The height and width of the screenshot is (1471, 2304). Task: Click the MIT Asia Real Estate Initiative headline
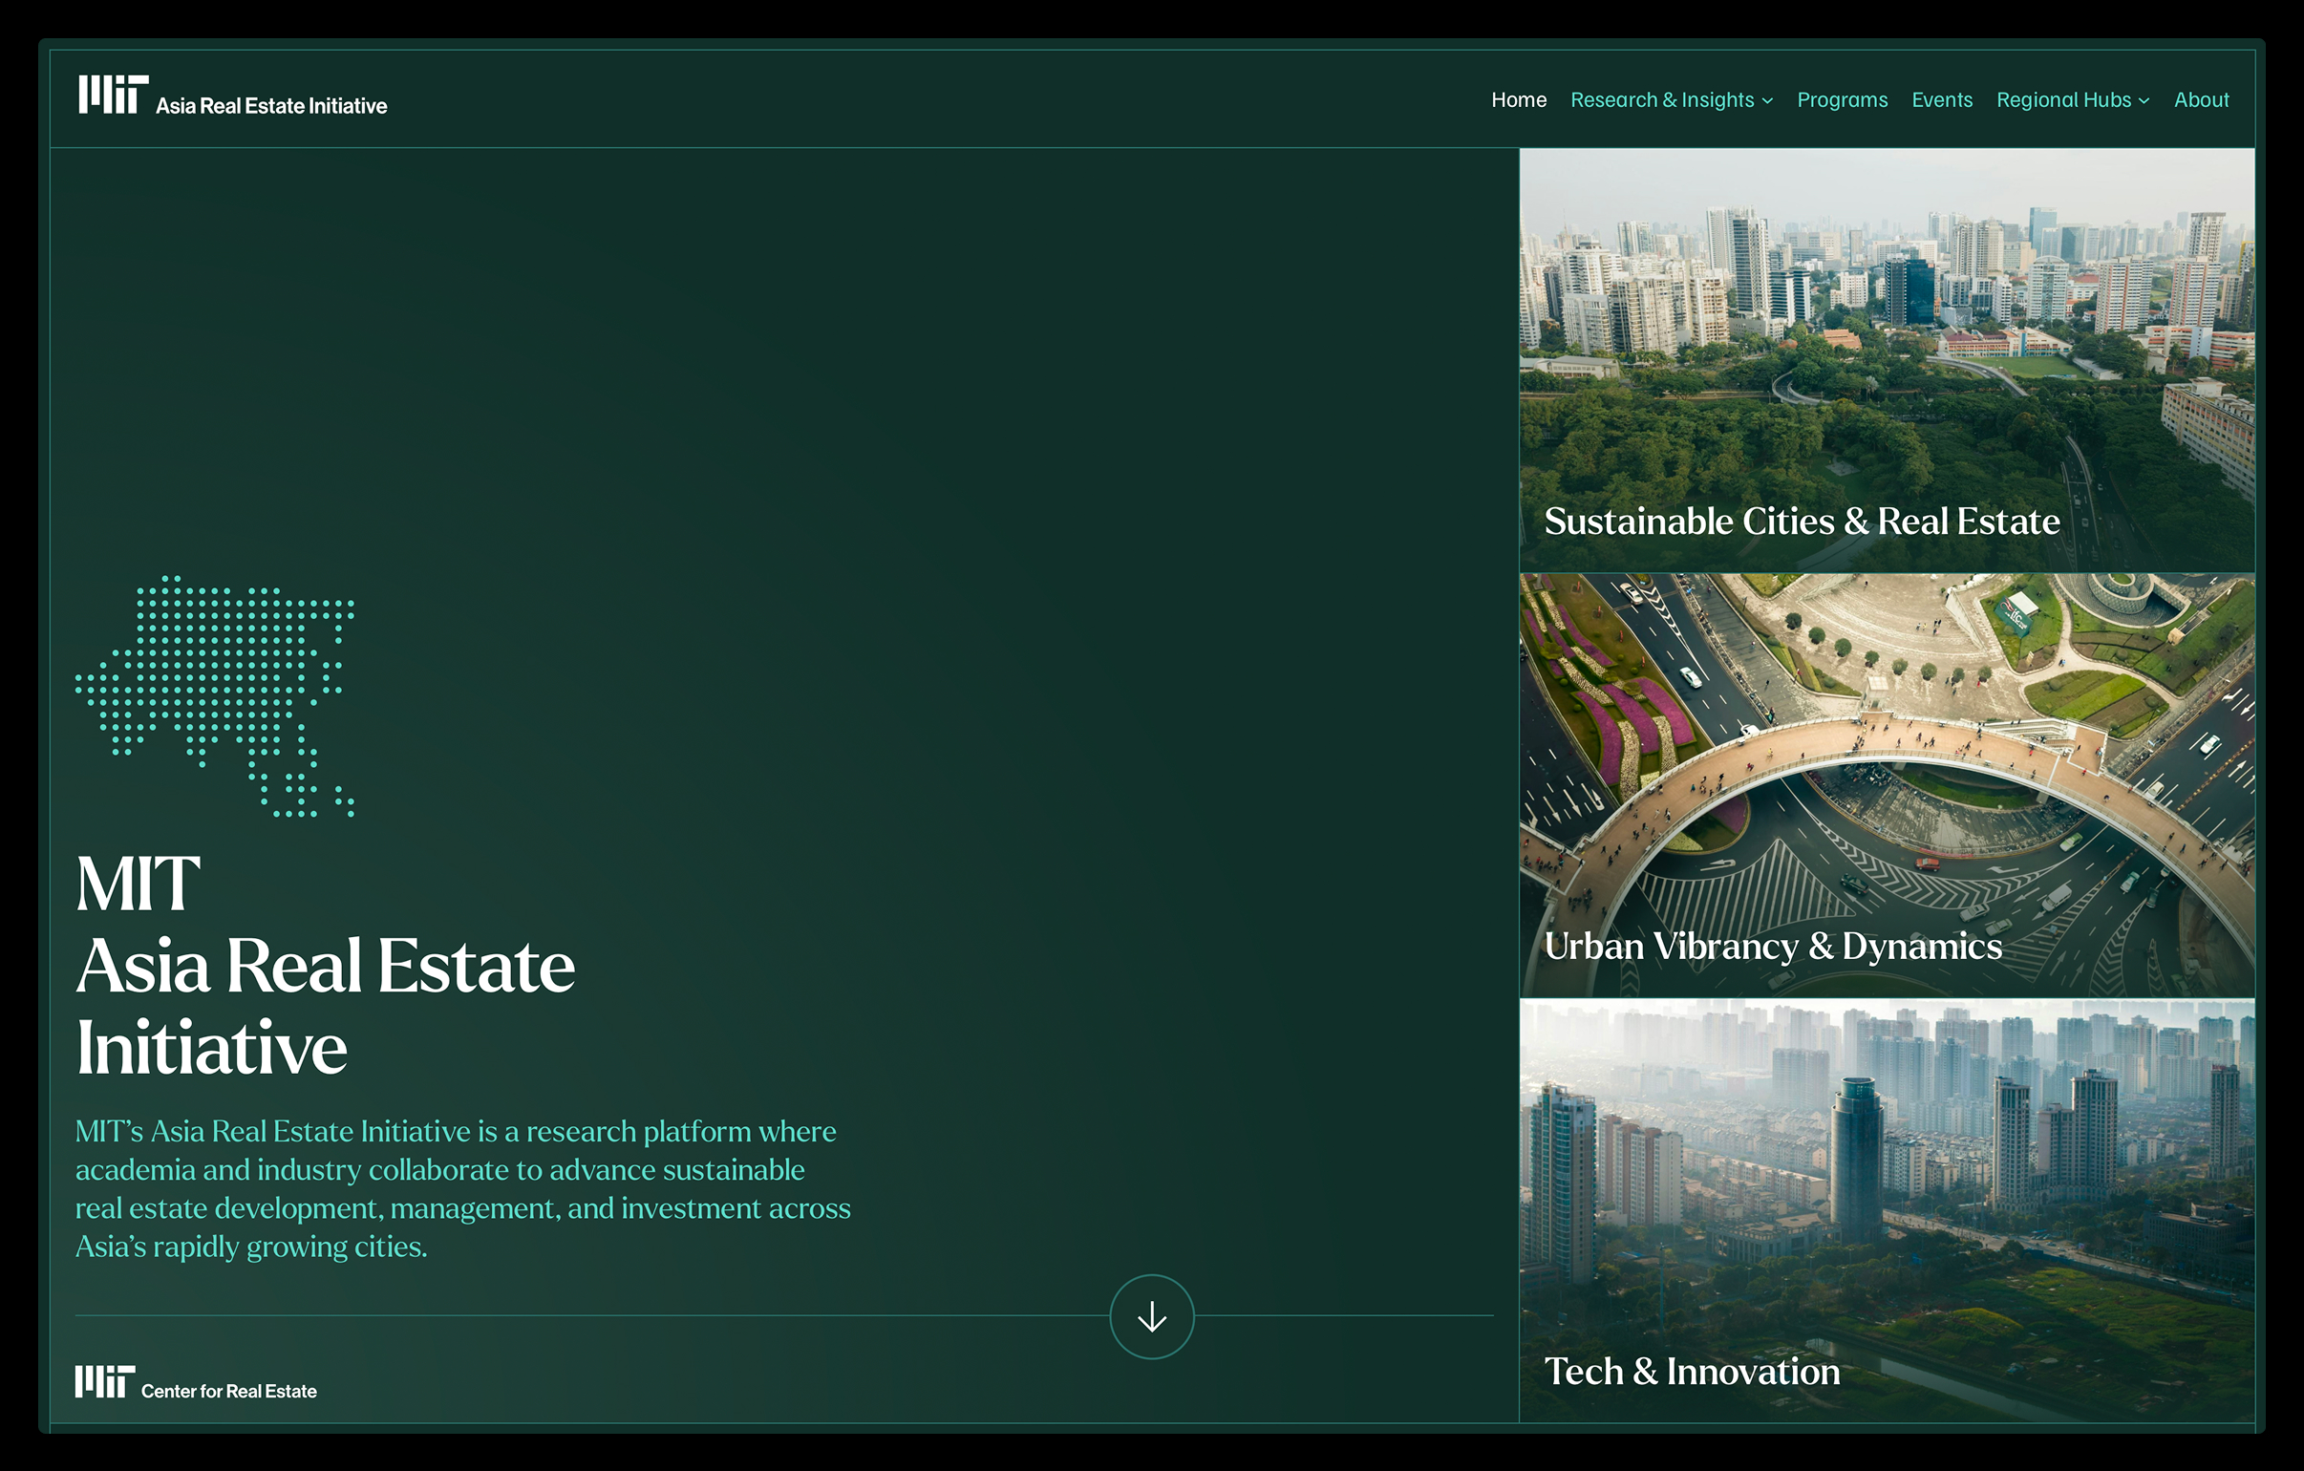click(x=326, y=967)
